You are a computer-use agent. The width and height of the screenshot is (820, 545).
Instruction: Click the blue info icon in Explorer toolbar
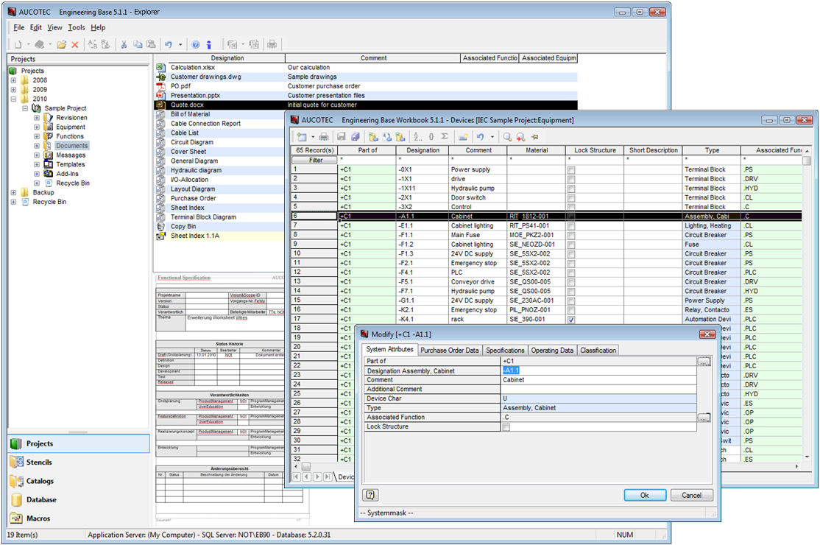pyautogui.click(x=208, y=45)
